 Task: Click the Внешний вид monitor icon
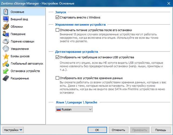6,19
